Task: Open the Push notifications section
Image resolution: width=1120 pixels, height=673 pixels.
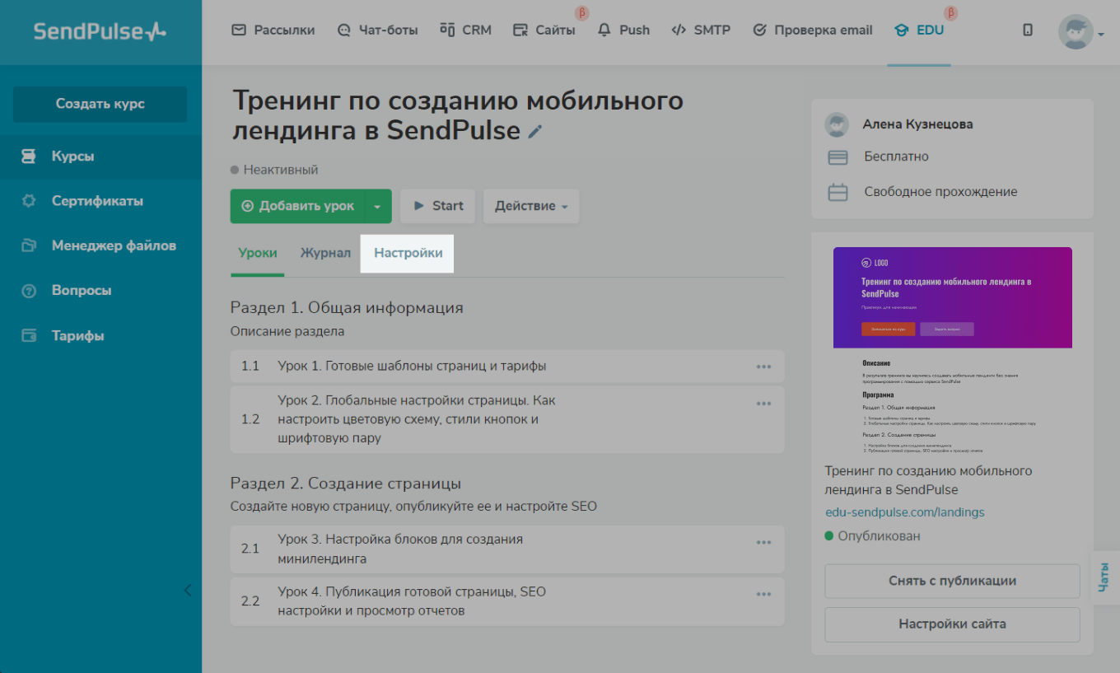Action: click(623, 30)
